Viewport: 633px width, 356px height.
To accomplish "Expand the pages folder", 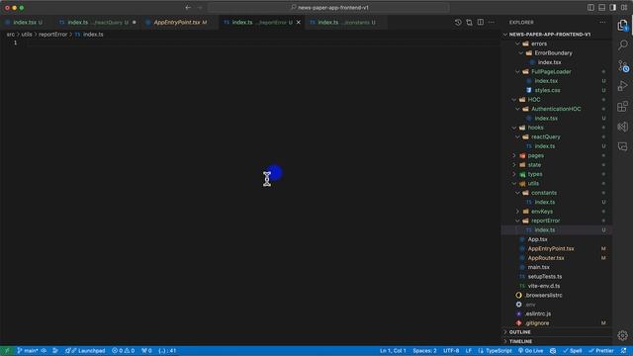I will (x=514, y=155).
